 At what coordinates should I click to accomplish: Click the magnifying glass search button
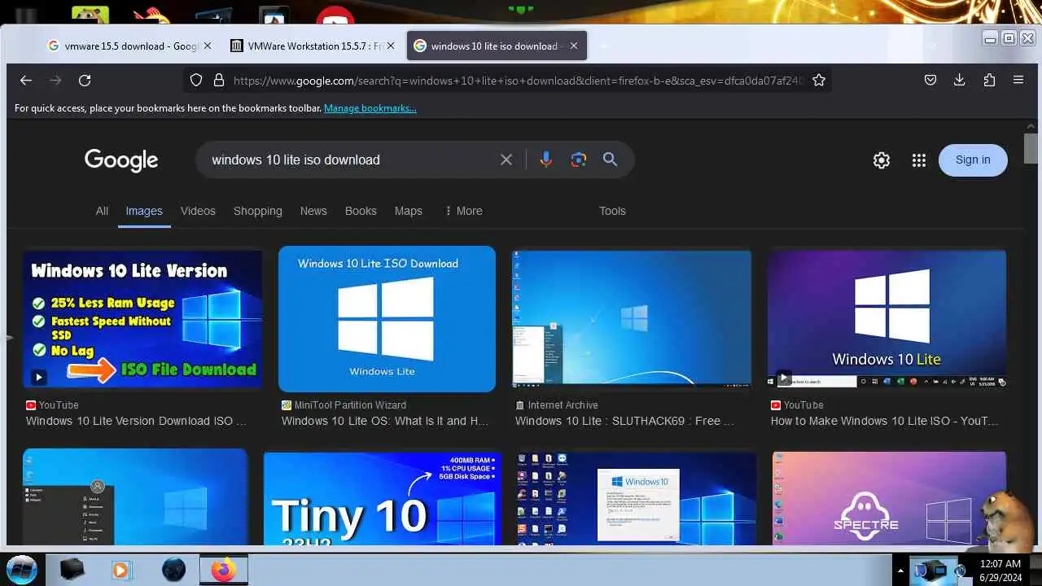(611, 160)
